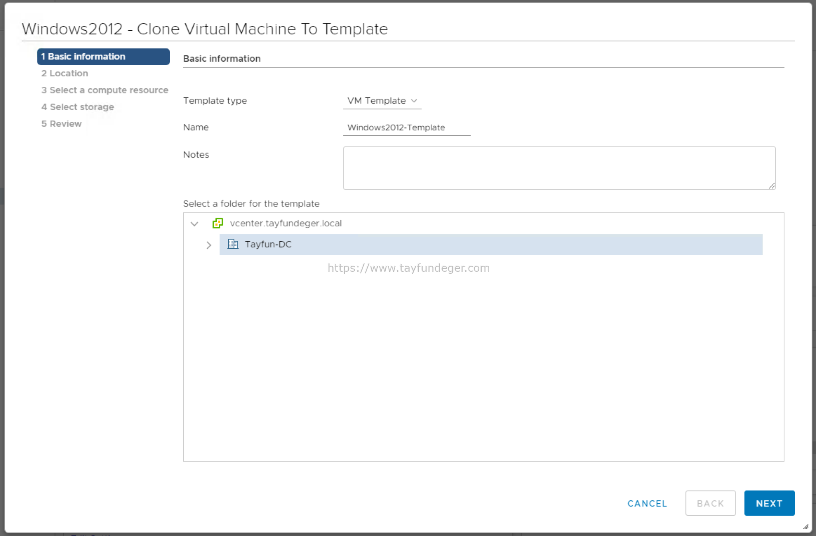Expand the Tayfun-DC datacenter node
The image size is (816, 536).
(x=209, y=245)
